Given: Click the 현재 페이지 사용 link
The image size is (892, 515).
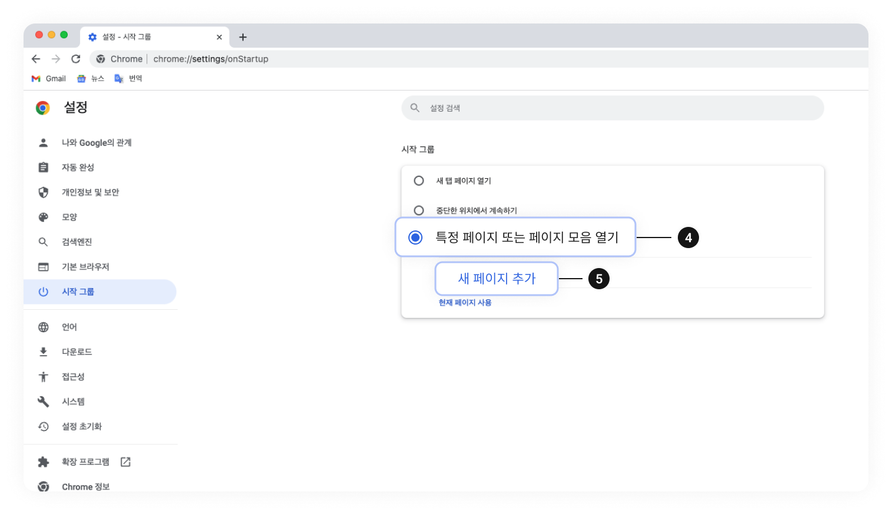Looking at the screenshot, I should coord(464,302).
